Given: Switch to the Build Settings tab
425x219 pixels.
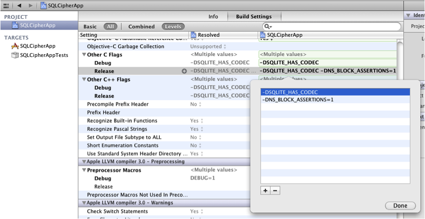Looking at the screenshot, I should 254,16.
